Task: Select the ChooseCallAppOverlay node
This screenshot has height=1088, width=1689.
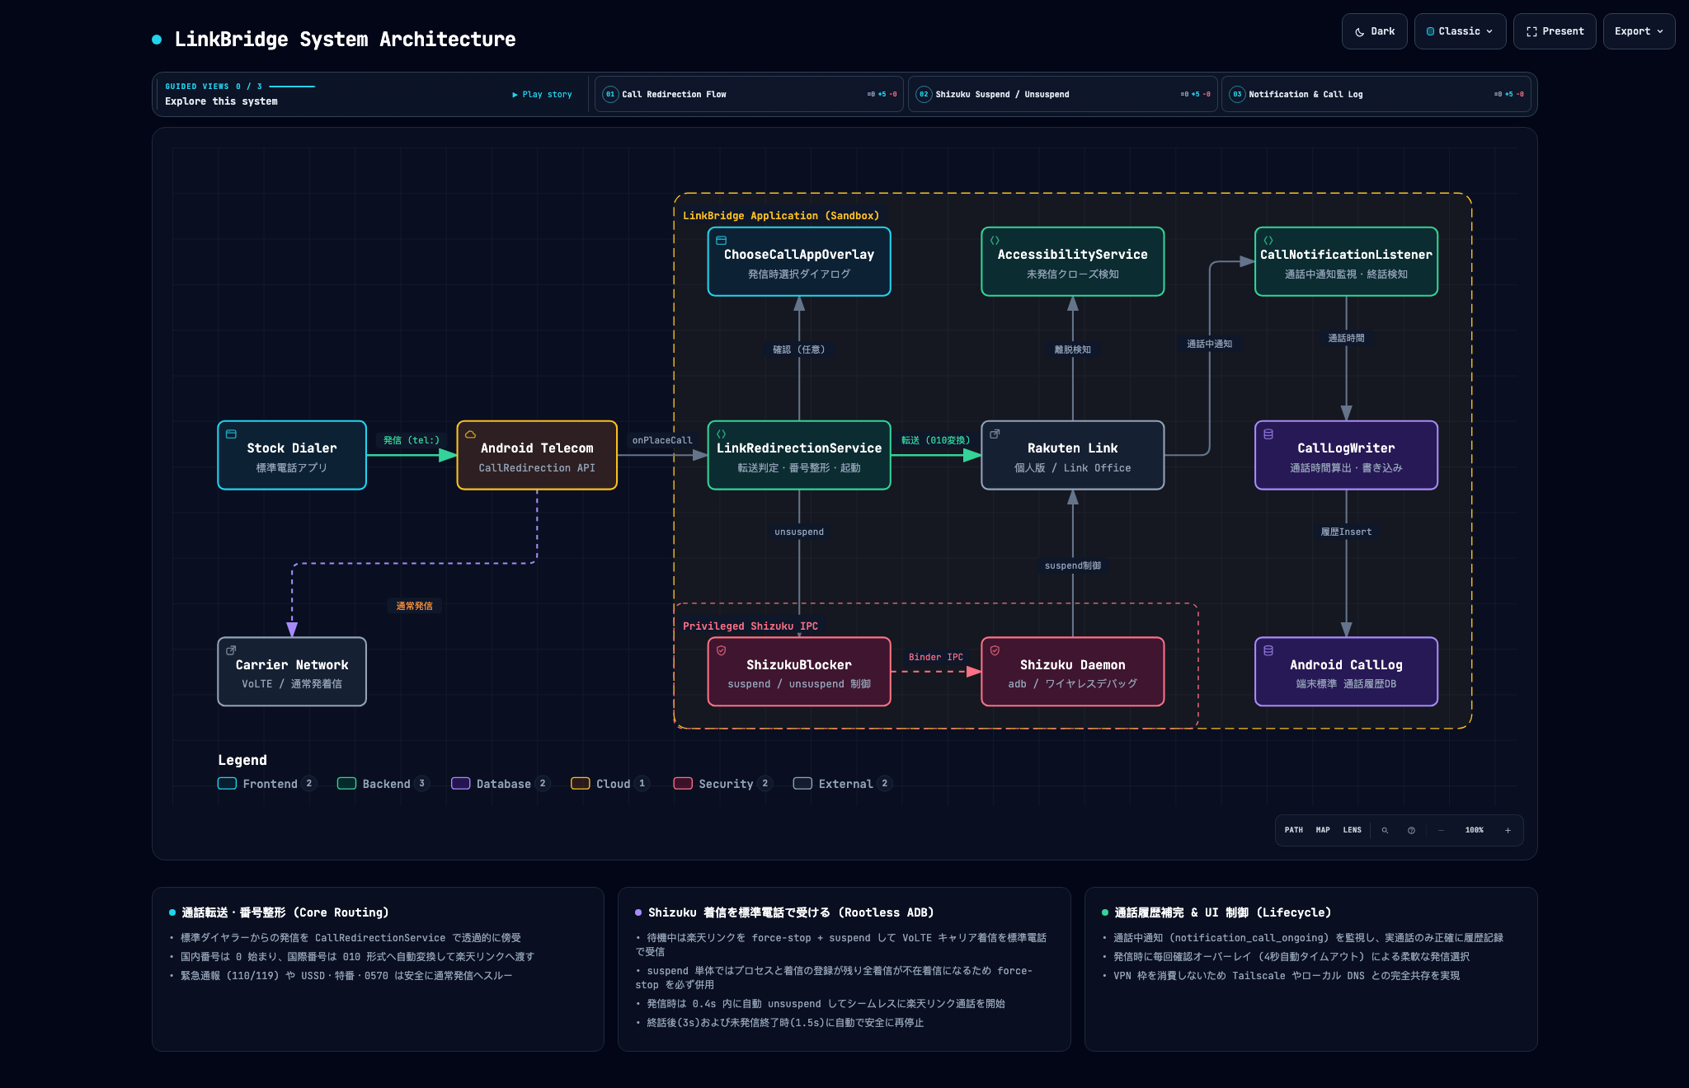Action: click(799, 261)
